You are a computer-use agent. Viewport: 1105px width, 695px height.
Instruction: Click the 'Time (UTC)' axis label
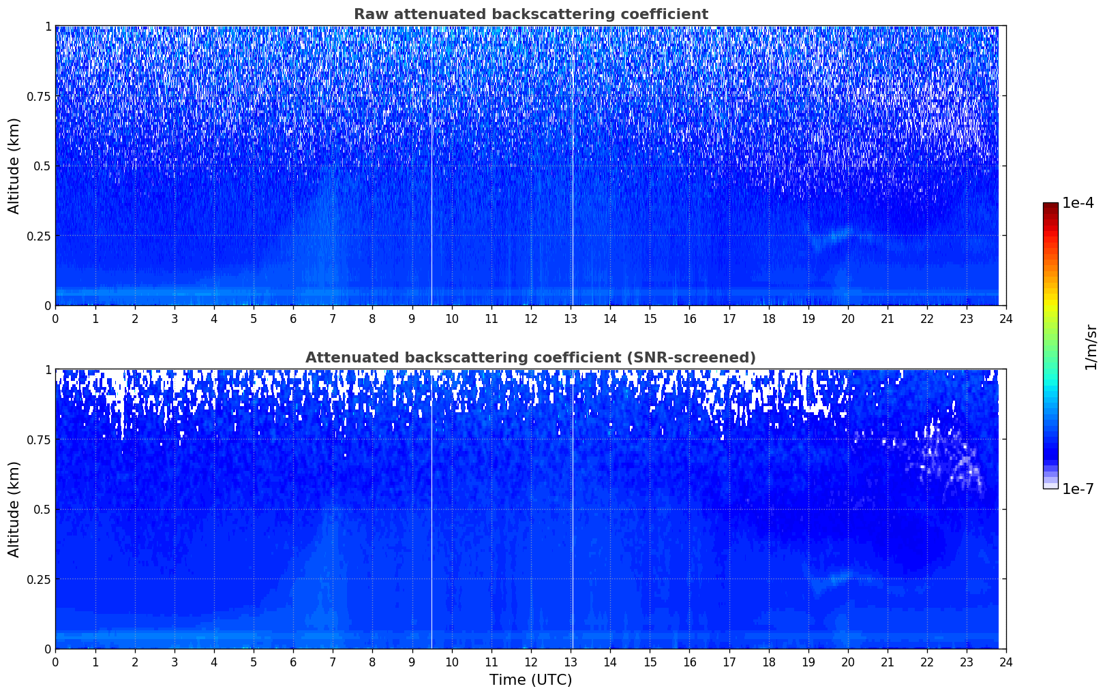530,680
